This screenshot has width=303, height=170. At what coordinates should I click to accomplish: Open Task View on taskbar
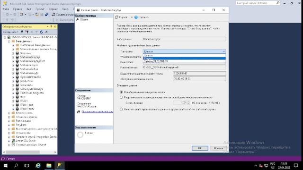[x=27, y=166]
